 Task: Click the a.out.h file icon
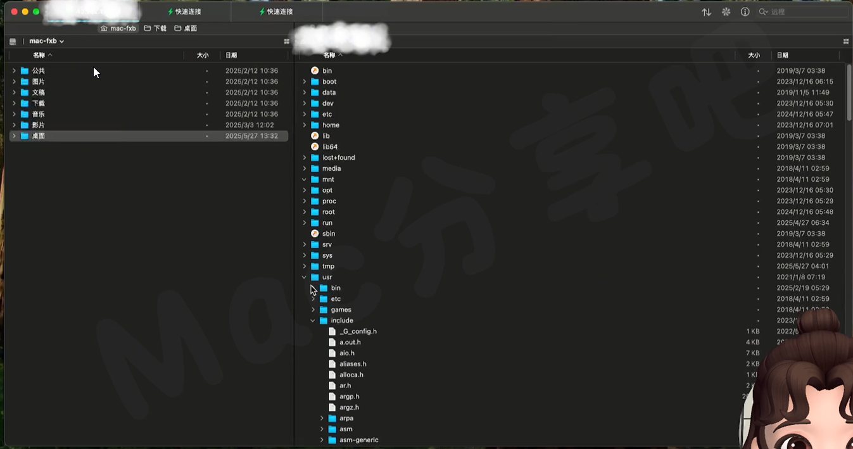pos(332,342)
